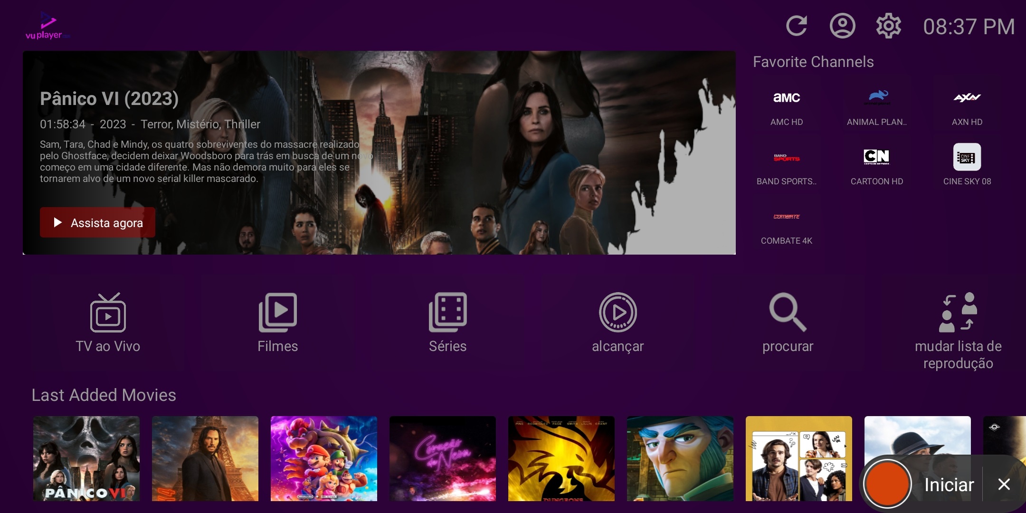The image size is (1026, 513).
Task: Open Pânico VI movie poster thumbnail
Action: click(x=86, y=458)
